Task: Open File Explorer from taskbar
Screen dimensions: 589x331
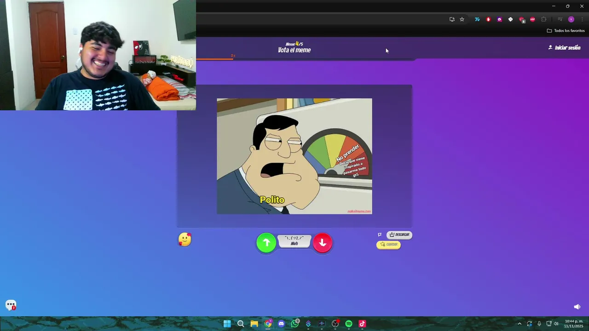Action: [254, 324]
